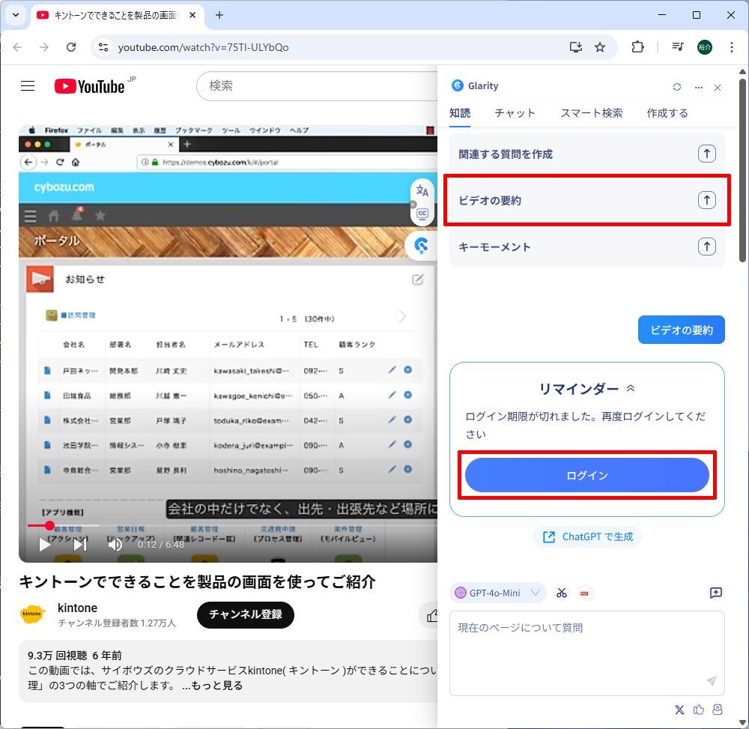The height and width of the screenshot is (729, 749).
Task: Expand the description with …もっと見る
Action: pos(212,686)
